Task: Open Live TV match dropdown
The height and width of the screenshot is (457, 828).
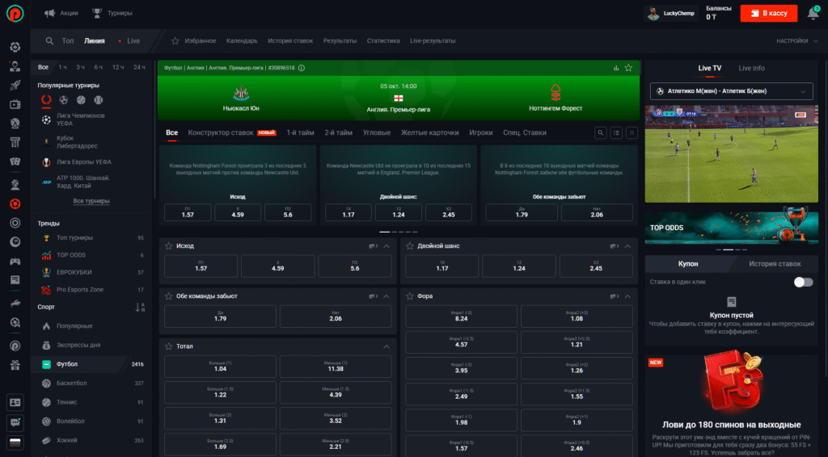Action: pyautogui.click(x=731, y=91)
